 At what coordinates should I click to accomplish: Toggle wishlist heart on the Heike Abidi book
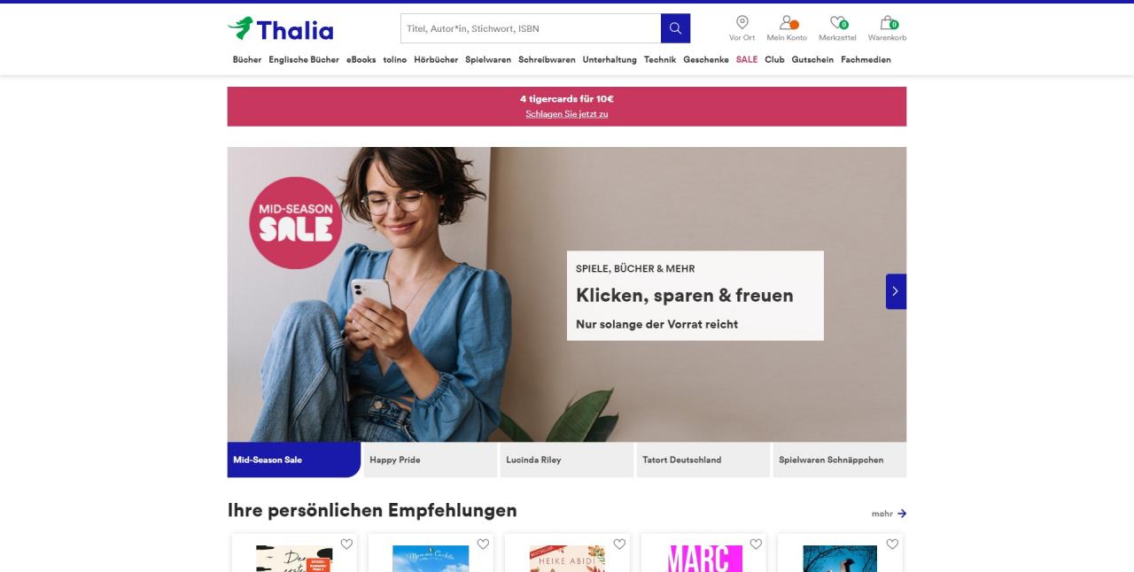(x=619, y=544)
